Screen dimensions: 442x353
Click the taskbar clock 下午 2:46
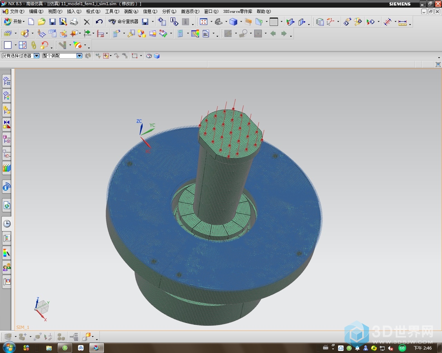(423, 348)
